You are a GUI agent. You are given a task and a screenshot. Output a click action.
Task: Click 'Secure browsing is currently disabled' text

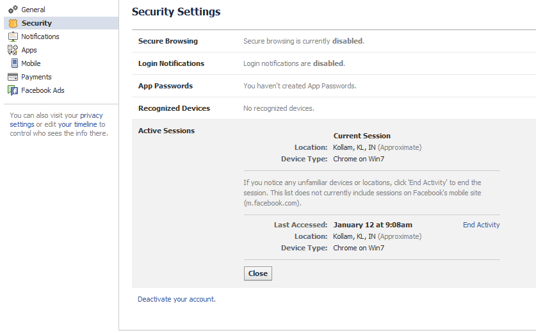point(304,41)
